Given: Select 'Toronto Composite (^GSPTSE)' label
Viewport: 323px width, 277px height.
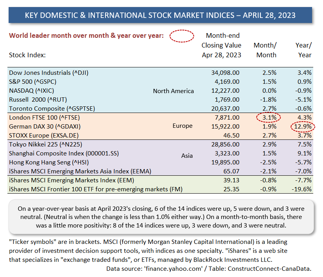Looking at the screenshot, I should [52, 108].
